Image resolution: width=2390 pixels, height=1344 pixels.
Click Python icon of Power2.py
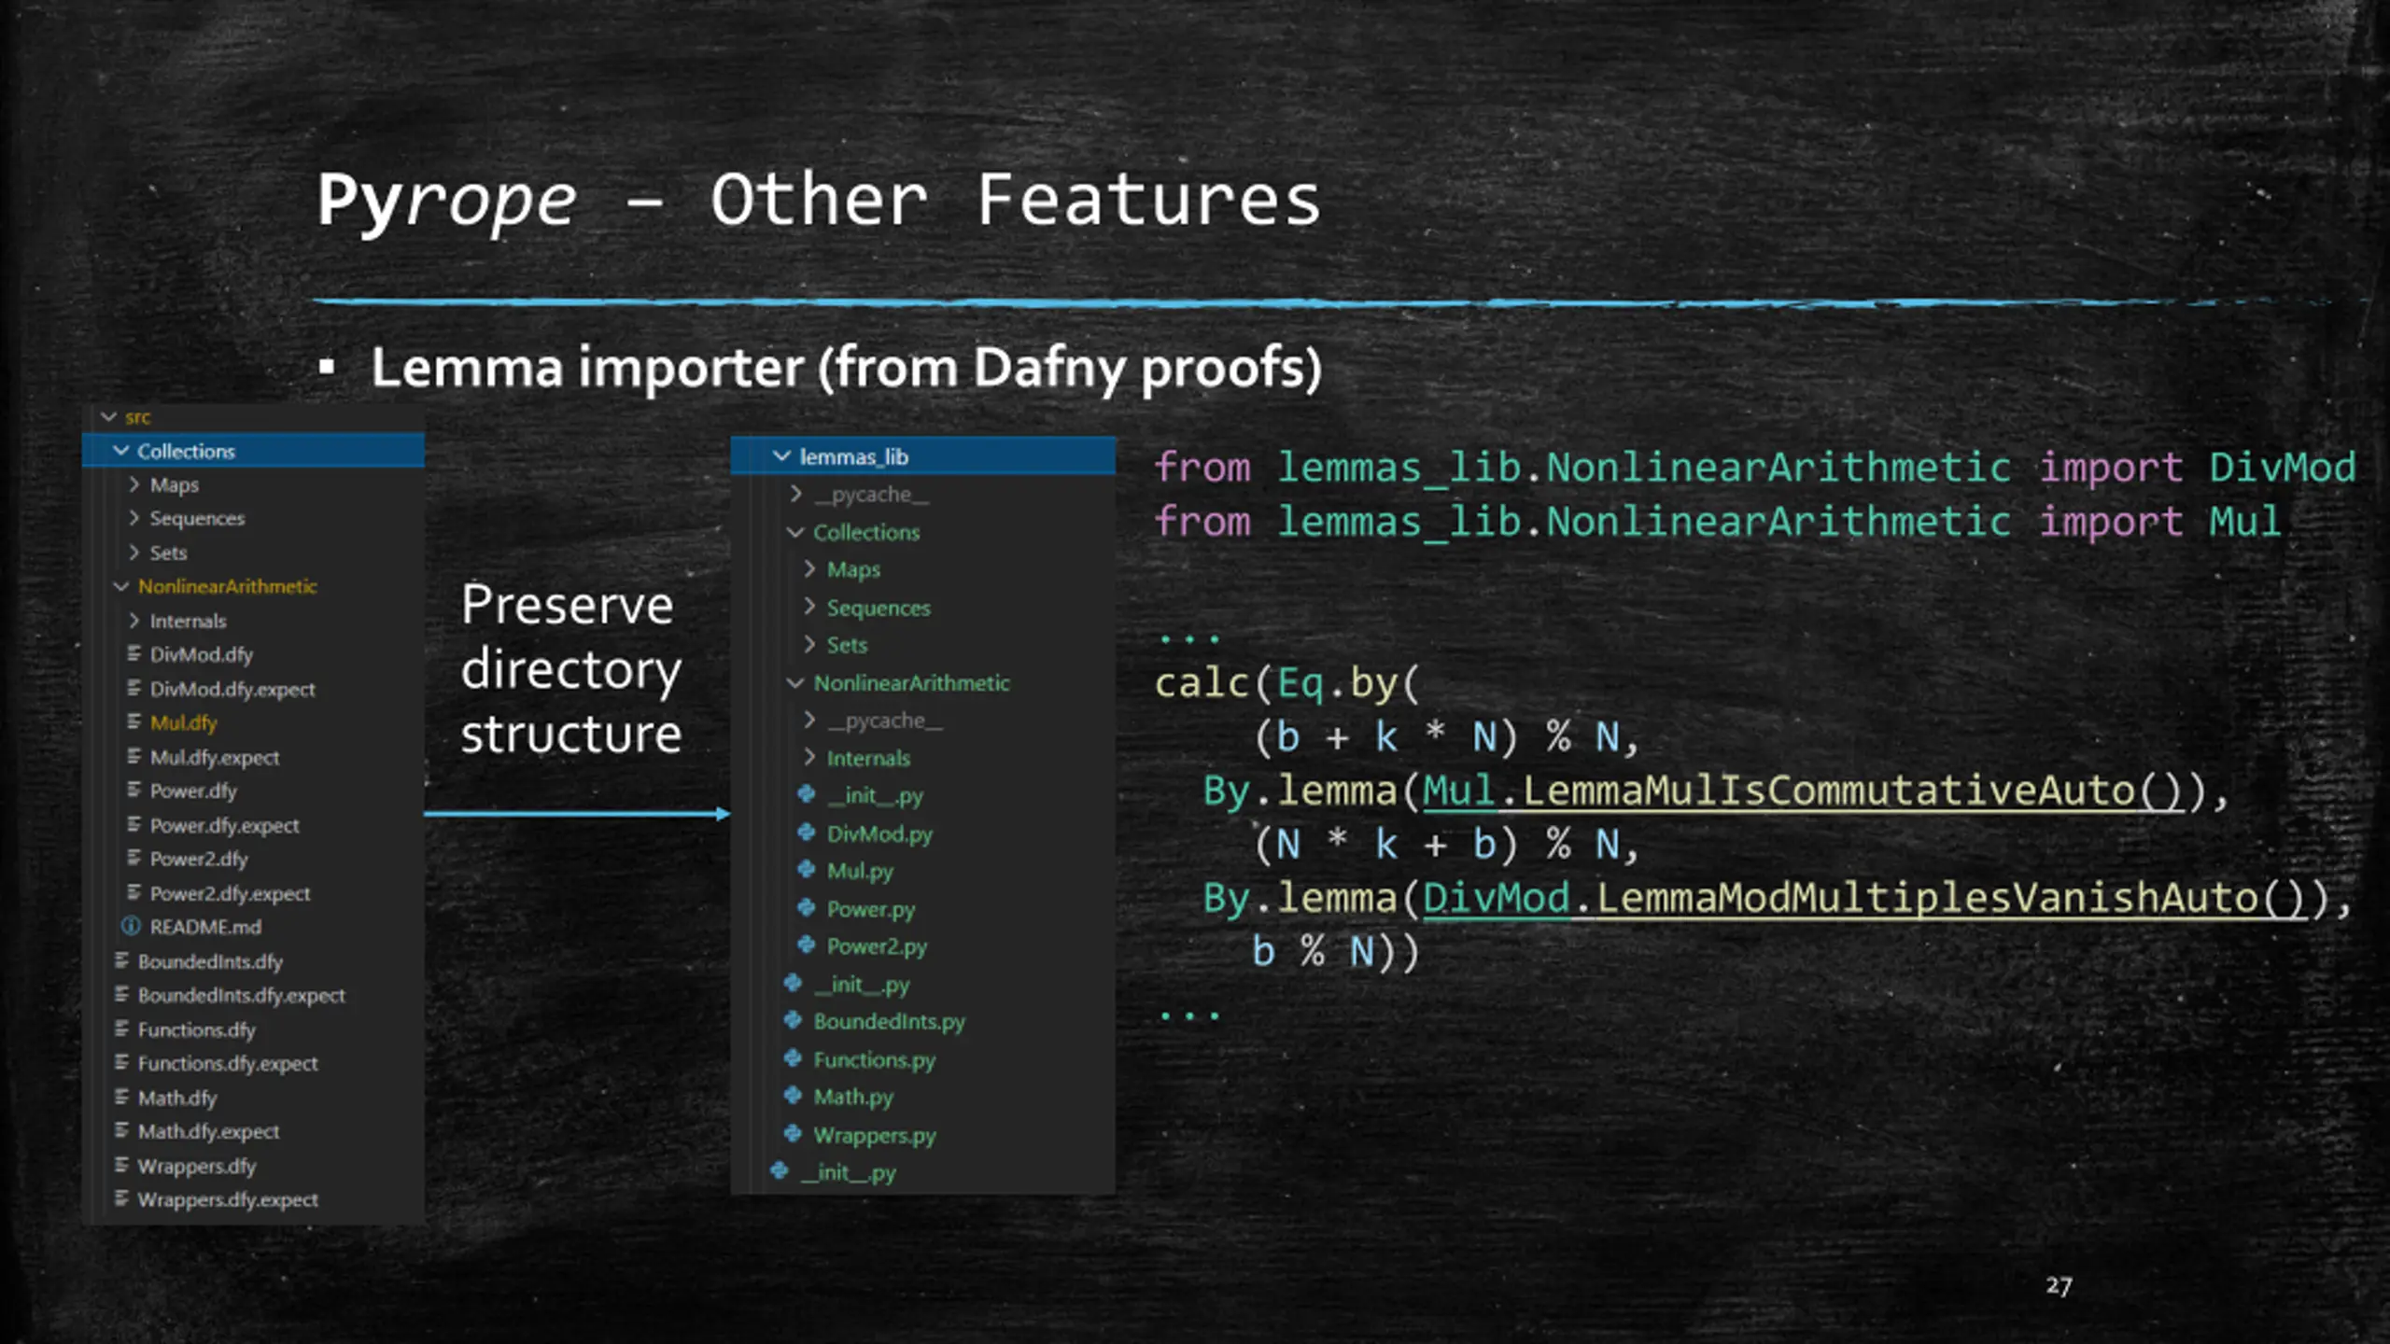(x=807, y=945)
